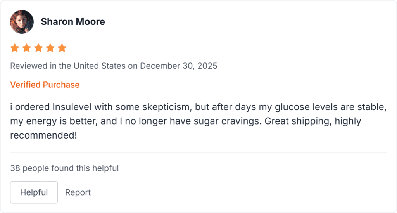Click the first rating star
The image size is (397, 213).
click(x=15, y=48)
